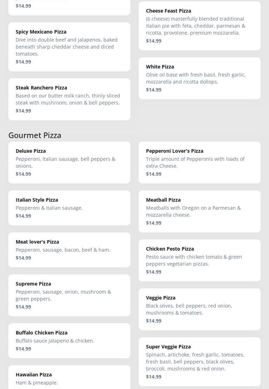Click the Gourmet Pizza section heading

(35, 135)
